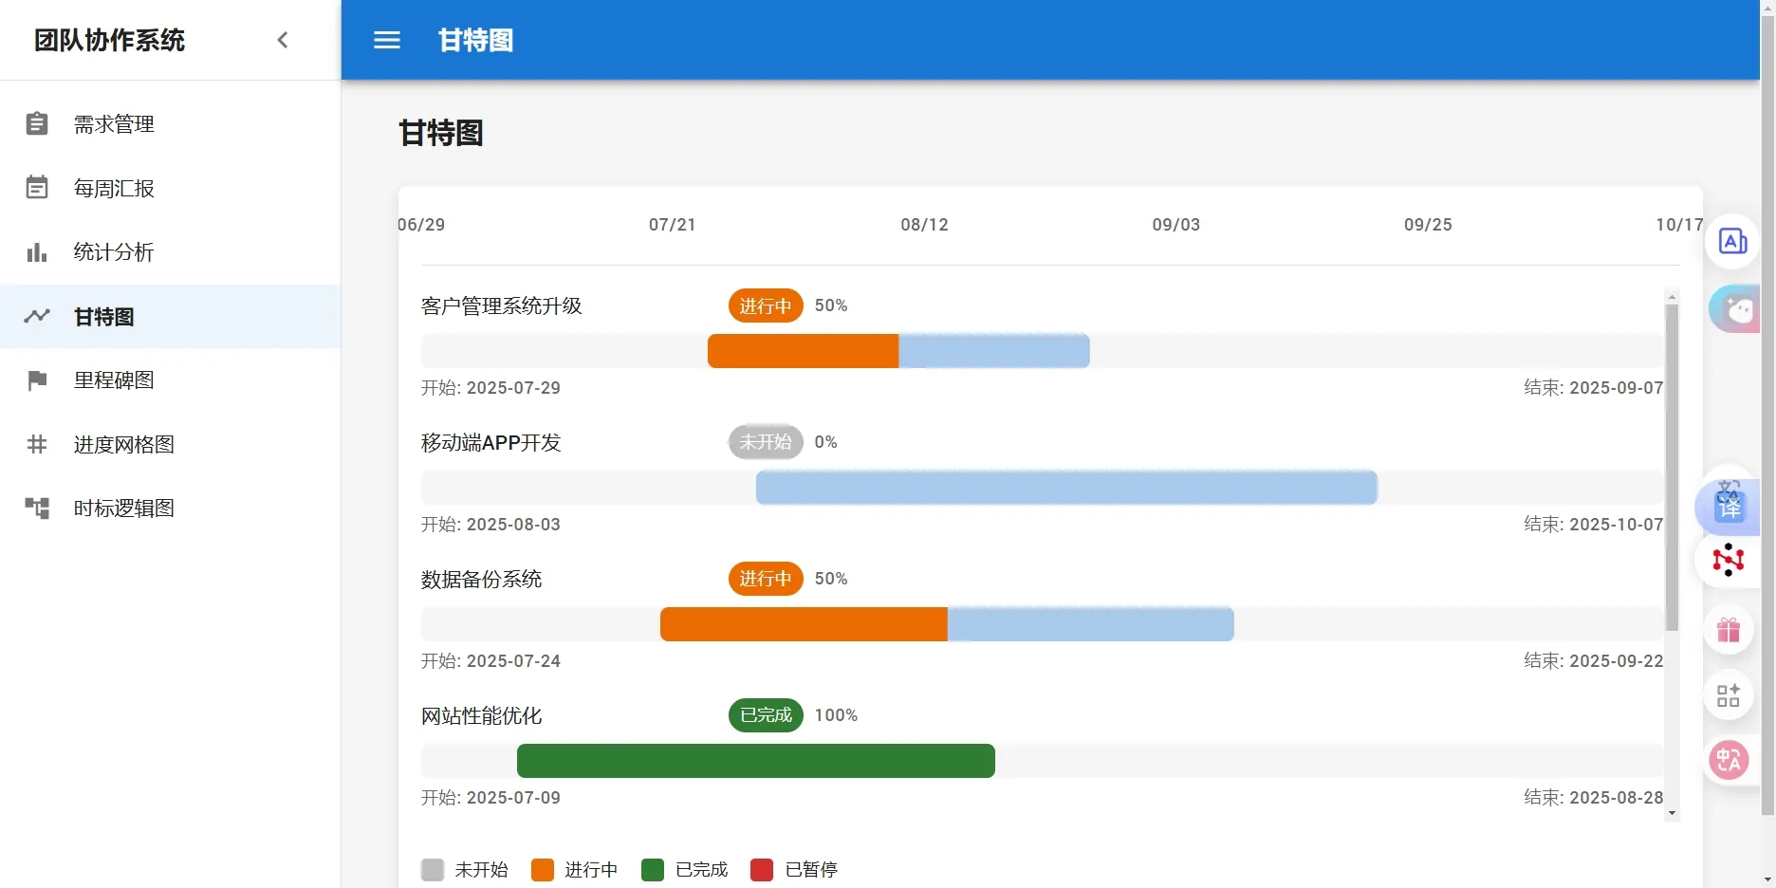Click the 已完成 badge on 网站性能优化
1776x888 pixels.
(765, 715)
